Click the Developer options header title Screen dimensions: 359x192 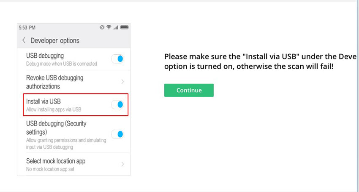[55, 40]
